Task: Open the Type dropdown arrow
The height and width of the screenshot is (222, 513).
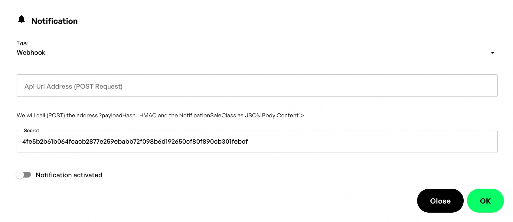Action: 492,53
